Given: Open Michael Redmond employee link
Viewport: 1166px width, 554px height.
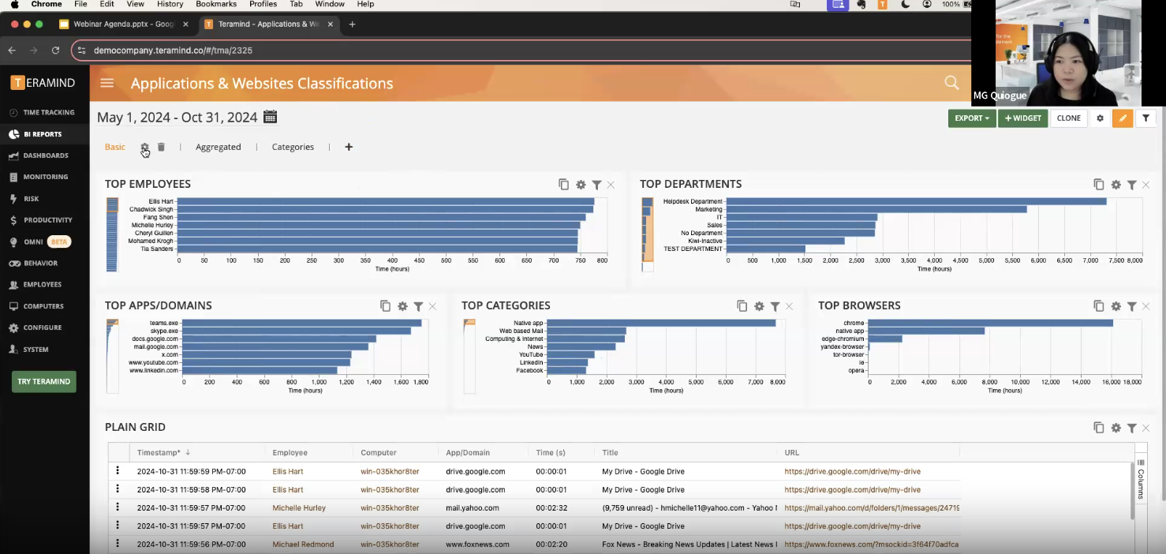Looking at the screenshot, I should tap(303, 544).
